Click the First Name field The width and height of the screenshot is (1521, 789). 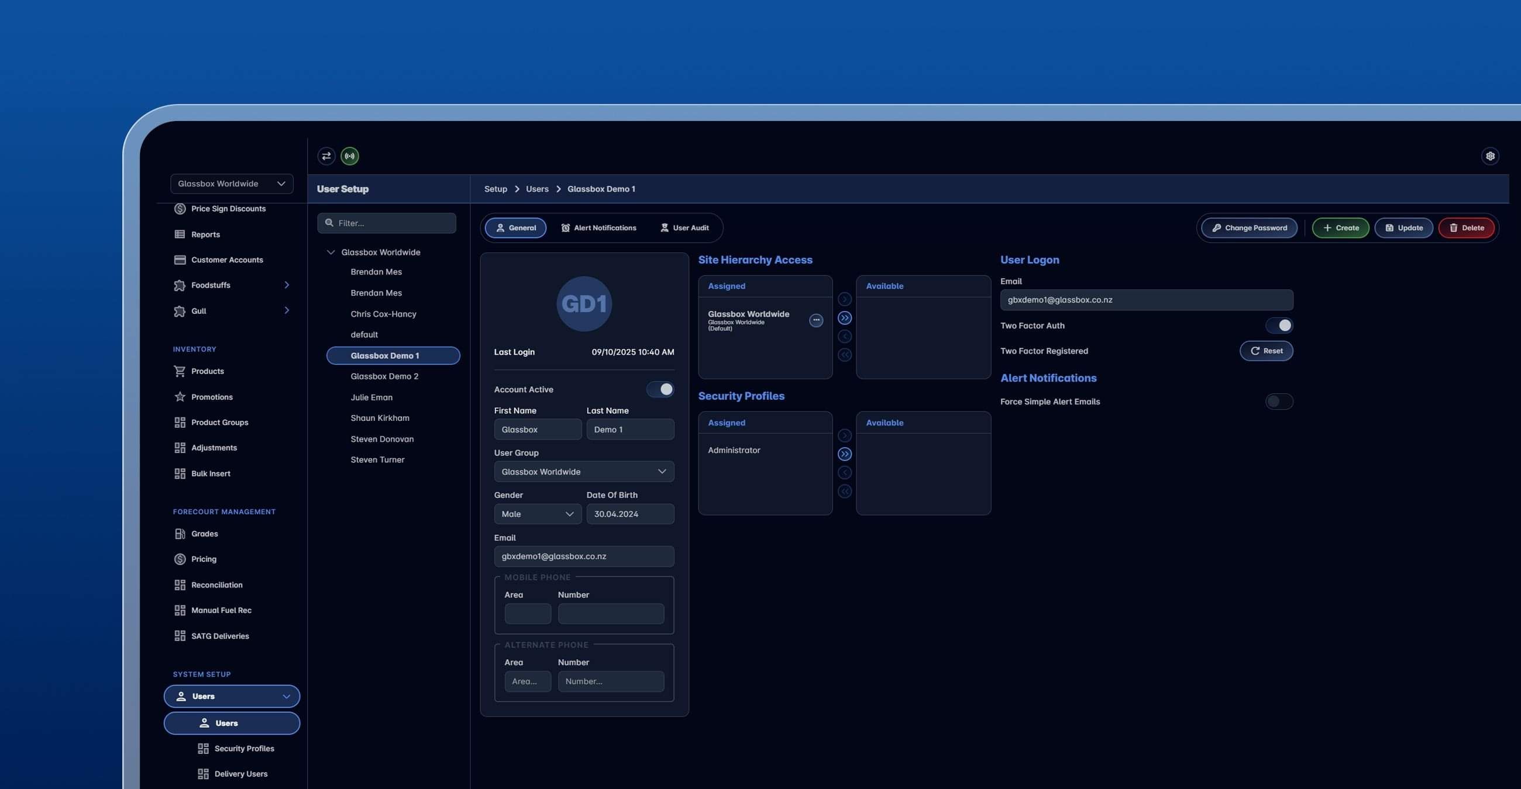pos(537,430)
